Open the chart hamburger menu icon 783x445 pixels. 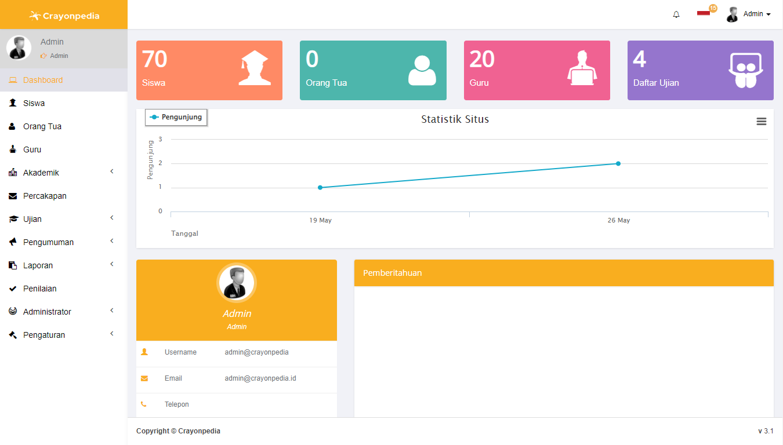point(761,121)
